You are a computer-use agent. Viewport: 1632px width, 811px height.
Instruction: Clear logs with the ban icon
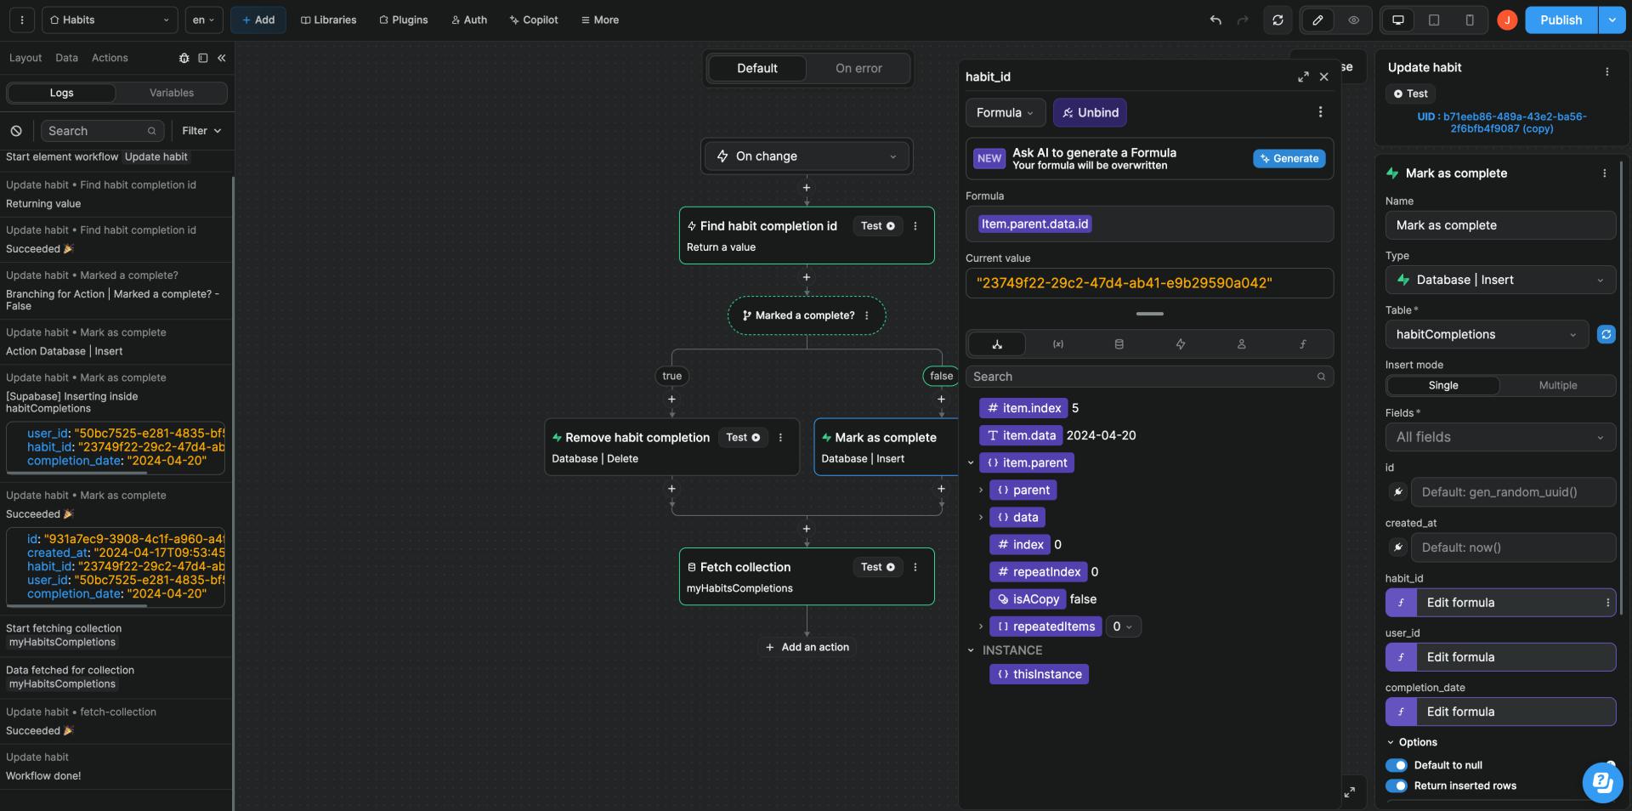(16, 131)
